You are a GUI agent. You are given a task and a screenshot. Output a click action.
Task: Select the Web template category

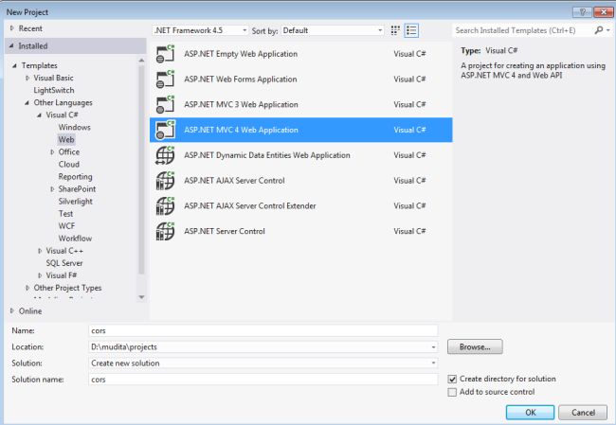click(x=66, y=139)
